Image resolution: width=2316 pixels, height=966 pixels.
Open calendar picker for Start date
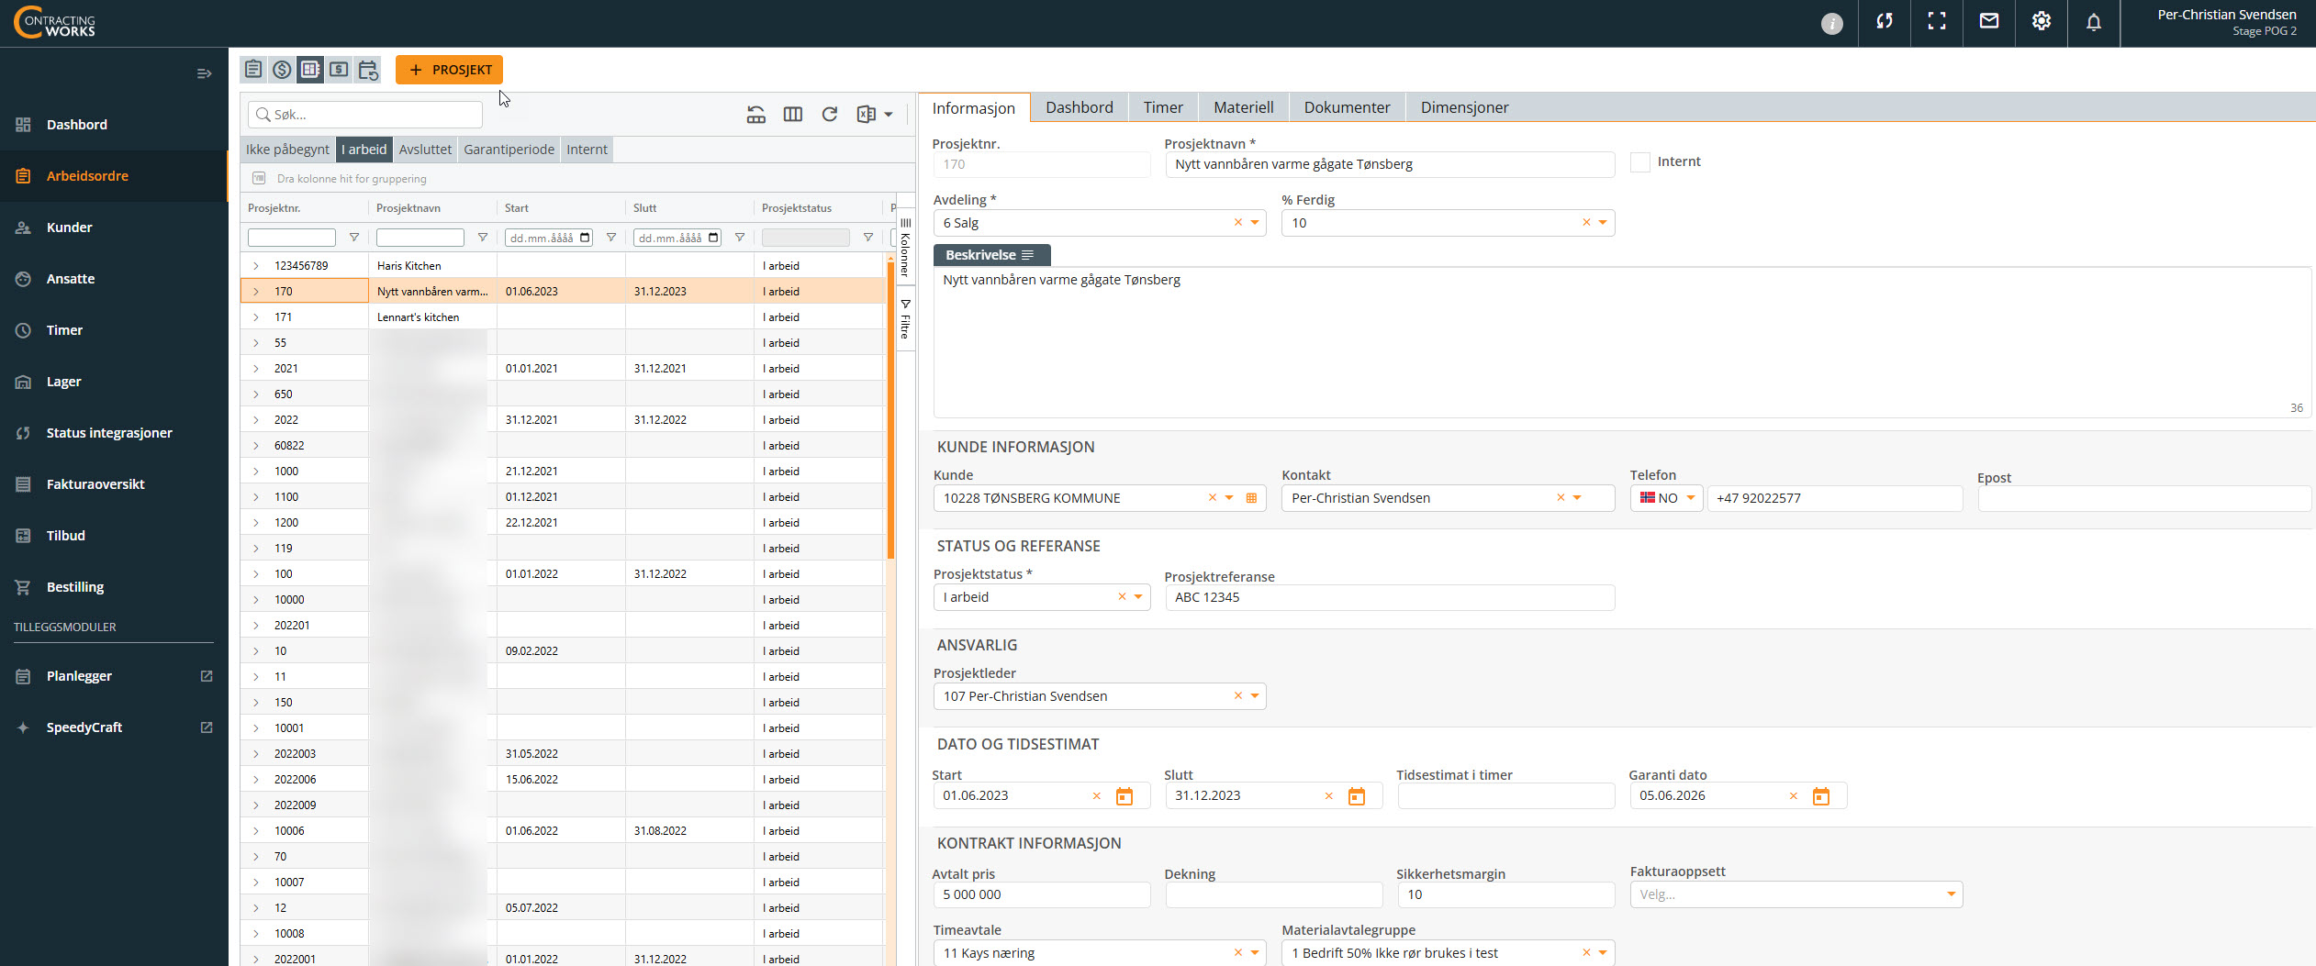click(x=1124, y=796)
